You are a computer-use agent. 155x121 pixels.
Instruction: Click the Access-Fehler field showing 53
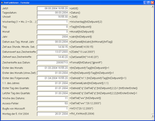tap(52, 103)
